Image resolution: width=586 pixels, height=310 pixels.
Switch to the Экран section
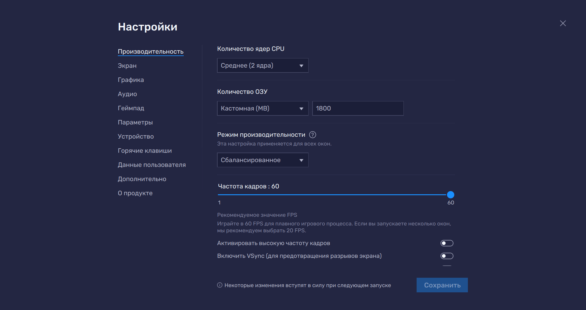[127, 66]
